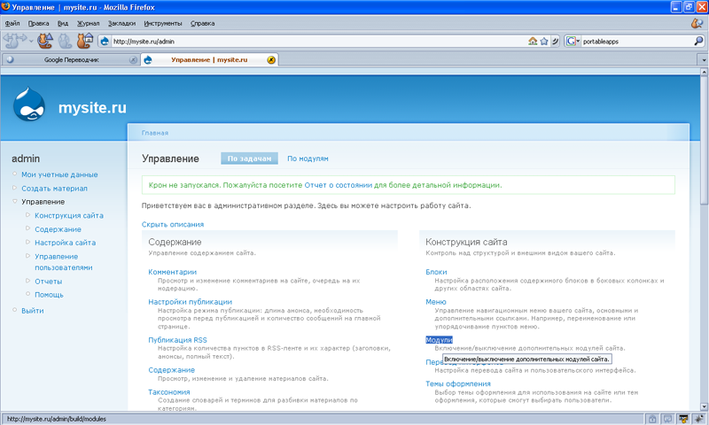Switch to the По модулям tab

[x=308, y=158]
